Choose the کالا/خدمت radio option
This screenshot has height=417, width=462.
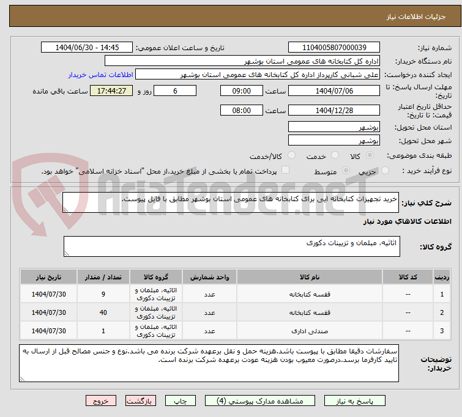(291, 156)
